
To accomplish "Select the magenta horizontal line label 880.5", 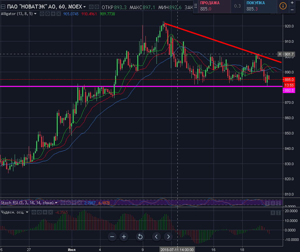I will [x=289, y=90].
